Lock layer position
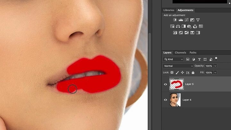Image resolution: width=231 pixels, height=130 pixels. point(182,73)
